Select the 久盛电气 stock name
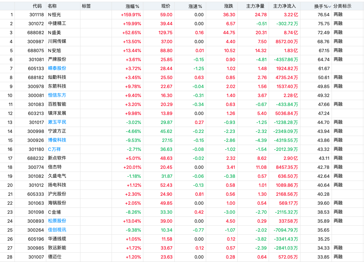 point(57,176)
